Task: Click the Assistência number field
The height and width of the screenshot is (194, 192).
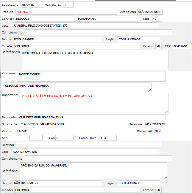Action: (x=32, y=5)
